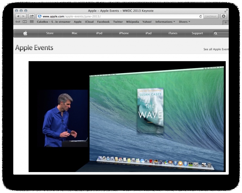Screen dimensions: 242x193
Task: Click the globe site icon in address bar
Action: [40, 16]
